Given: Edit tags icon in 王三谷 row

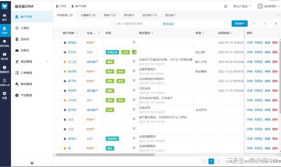Looking at the screenshot, I should click(134, 61).
